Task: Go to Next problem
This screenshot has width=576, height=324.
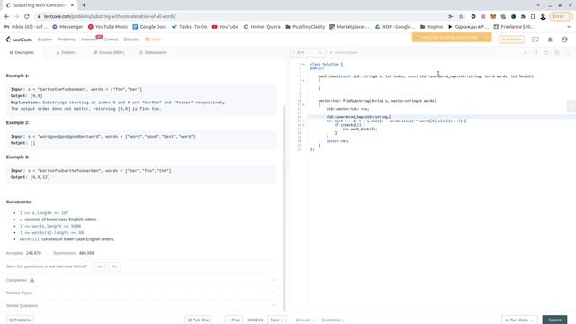Action: coord(277,320)
